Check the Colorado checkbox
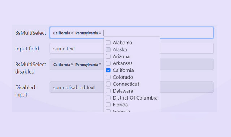 tap(108, 77)
